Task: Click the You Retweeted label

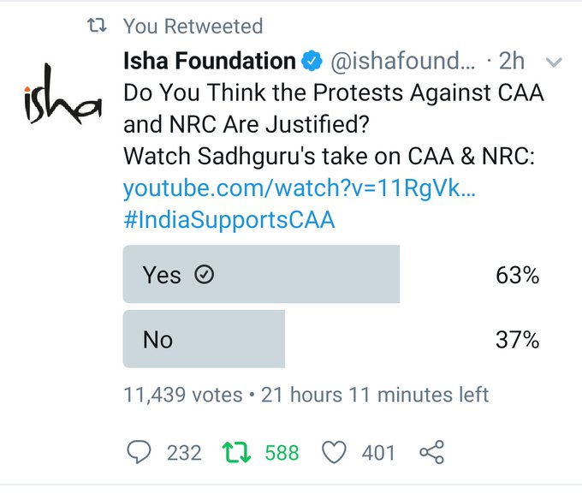Action: click(x=193, y=27)
